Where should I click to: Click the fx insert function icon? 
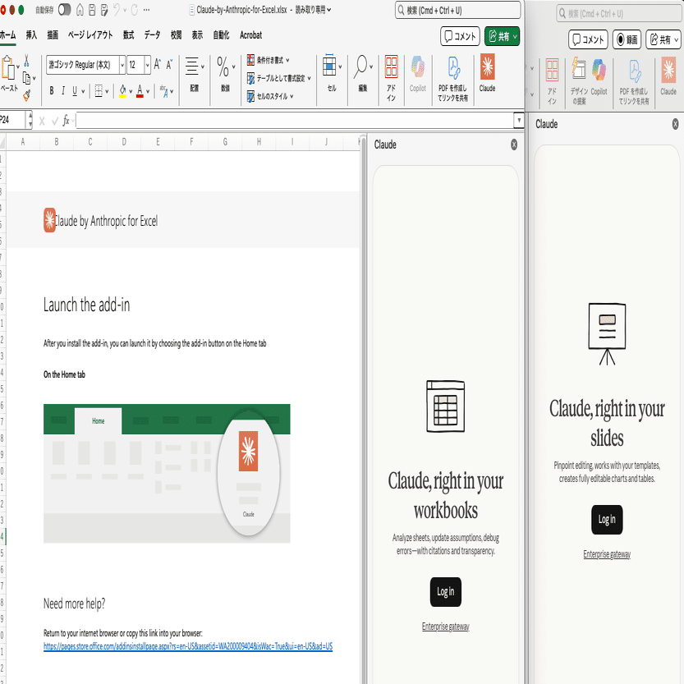67,120
